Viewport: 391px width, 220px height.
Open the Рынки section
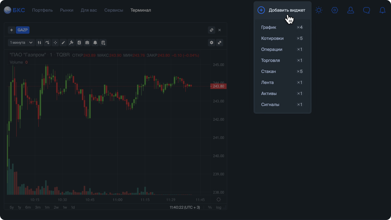(x=67, y=10)
